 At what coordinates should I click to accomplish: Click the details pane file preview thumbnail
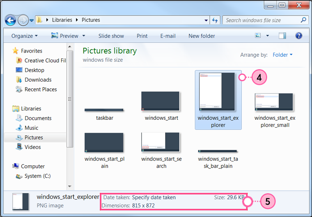coord(21,201)
